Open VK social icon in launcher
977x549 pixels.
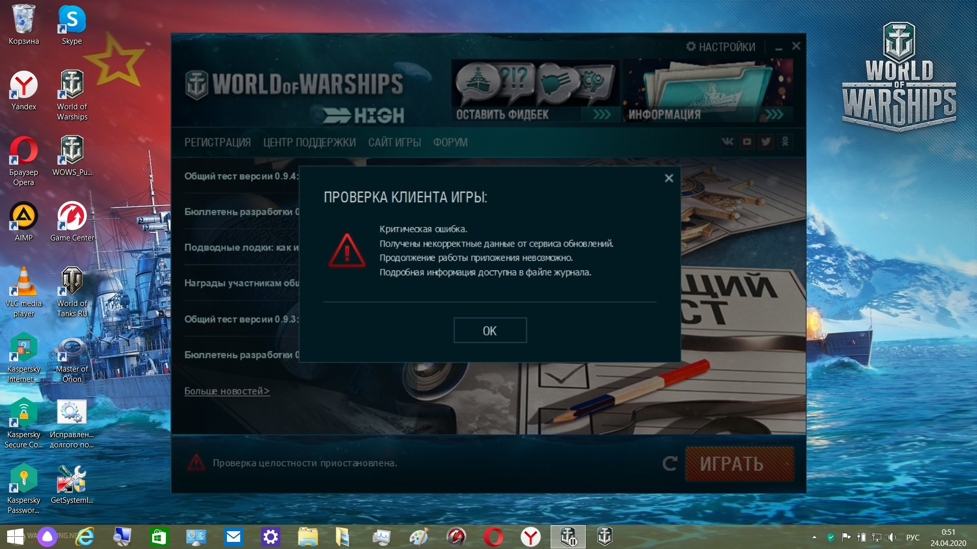[728, 142]
